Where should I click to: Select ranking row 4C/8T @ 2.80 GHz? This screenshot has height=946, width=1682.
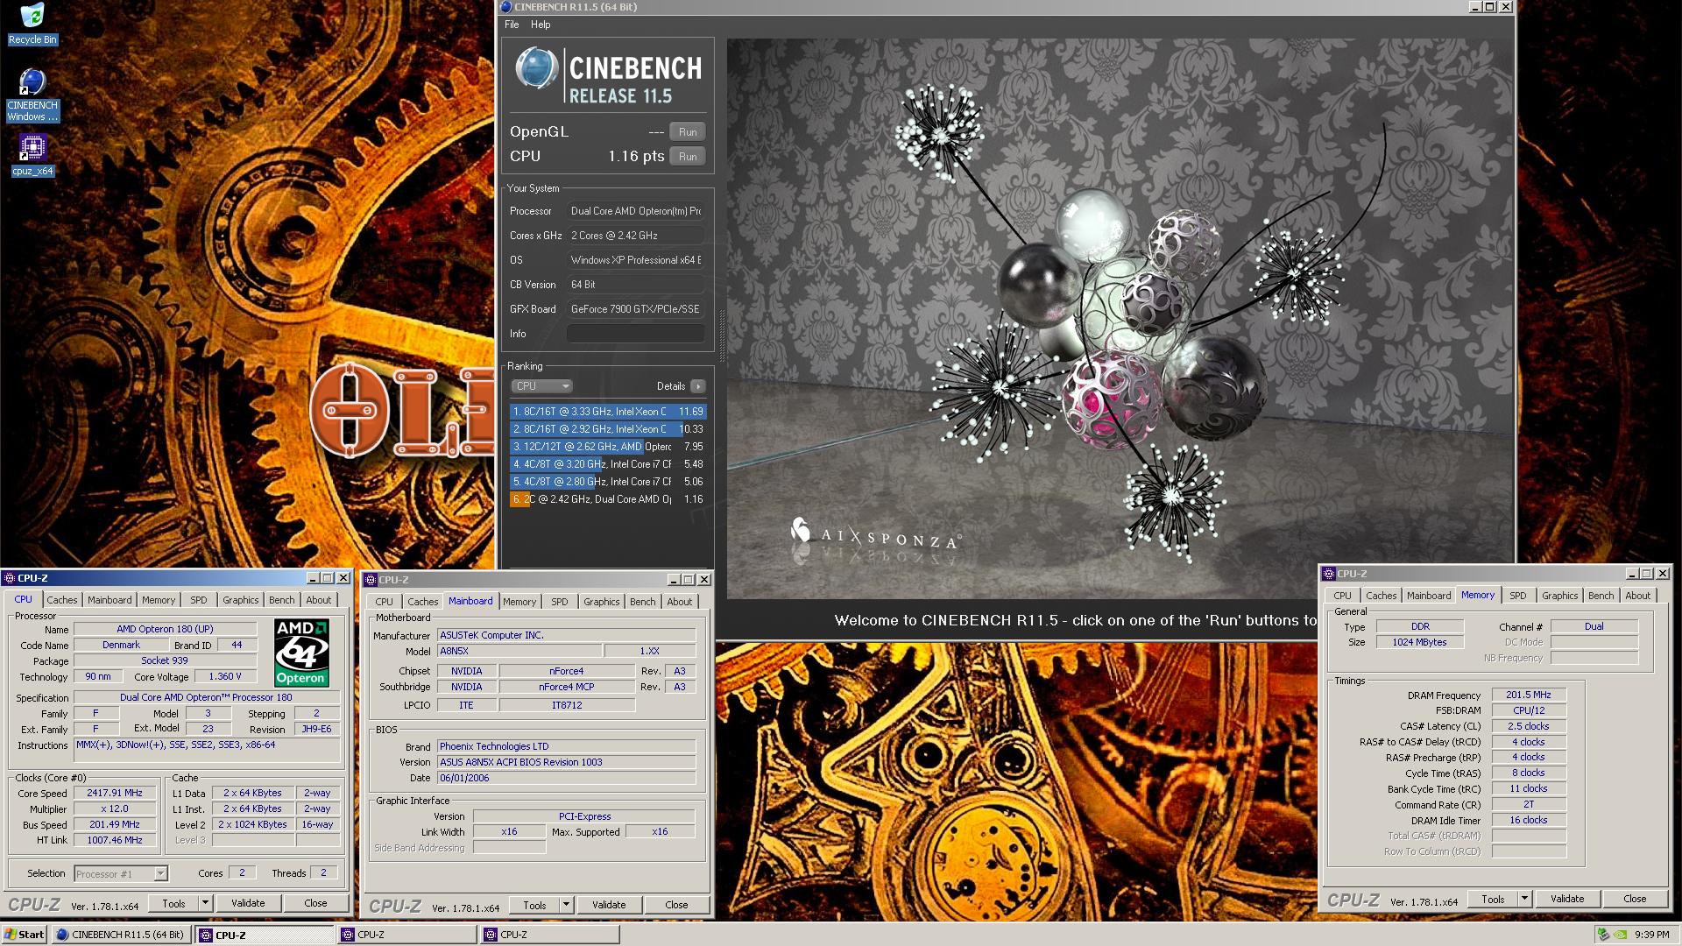[x=608, y=482]
